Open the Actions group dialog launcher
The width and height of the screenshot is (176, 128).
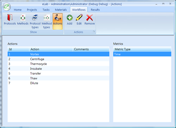94,31
